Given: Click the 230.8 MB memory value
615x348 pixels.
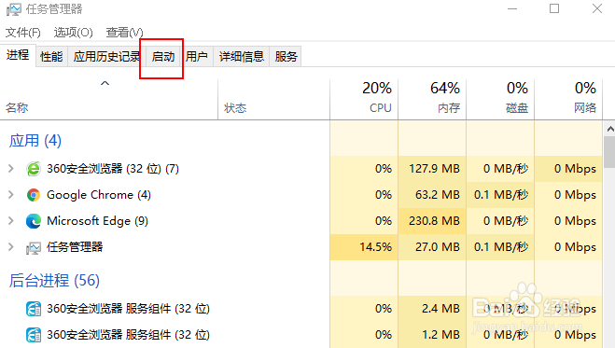Looking at the screenshot, I should pyautogui.click(x=434, y=220).
